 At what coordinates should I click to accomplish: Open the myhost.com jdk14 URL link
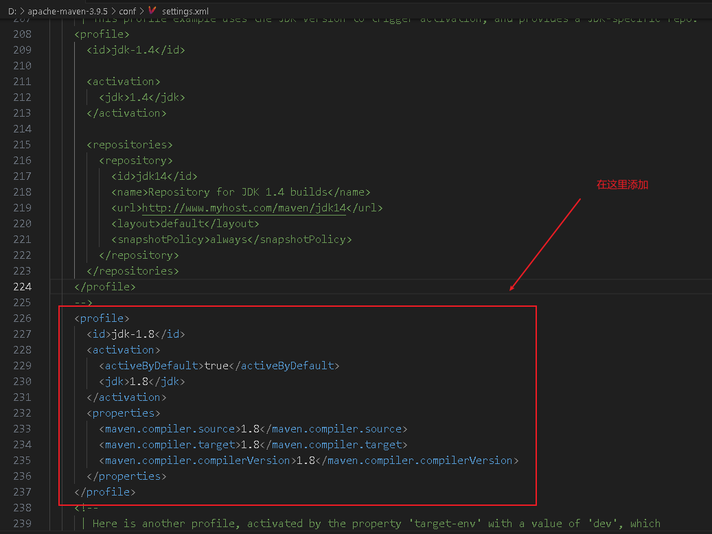coord(249,208)
